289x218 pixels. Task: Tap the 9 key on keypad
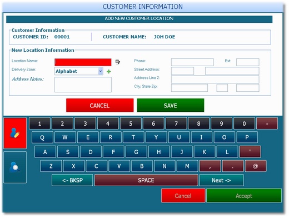click(x=222, y=123)
